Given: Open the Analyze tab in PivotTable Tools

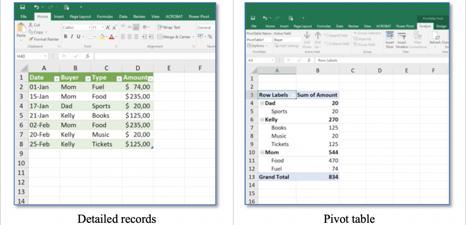Looking at the screenshot, I should point(425,26).
